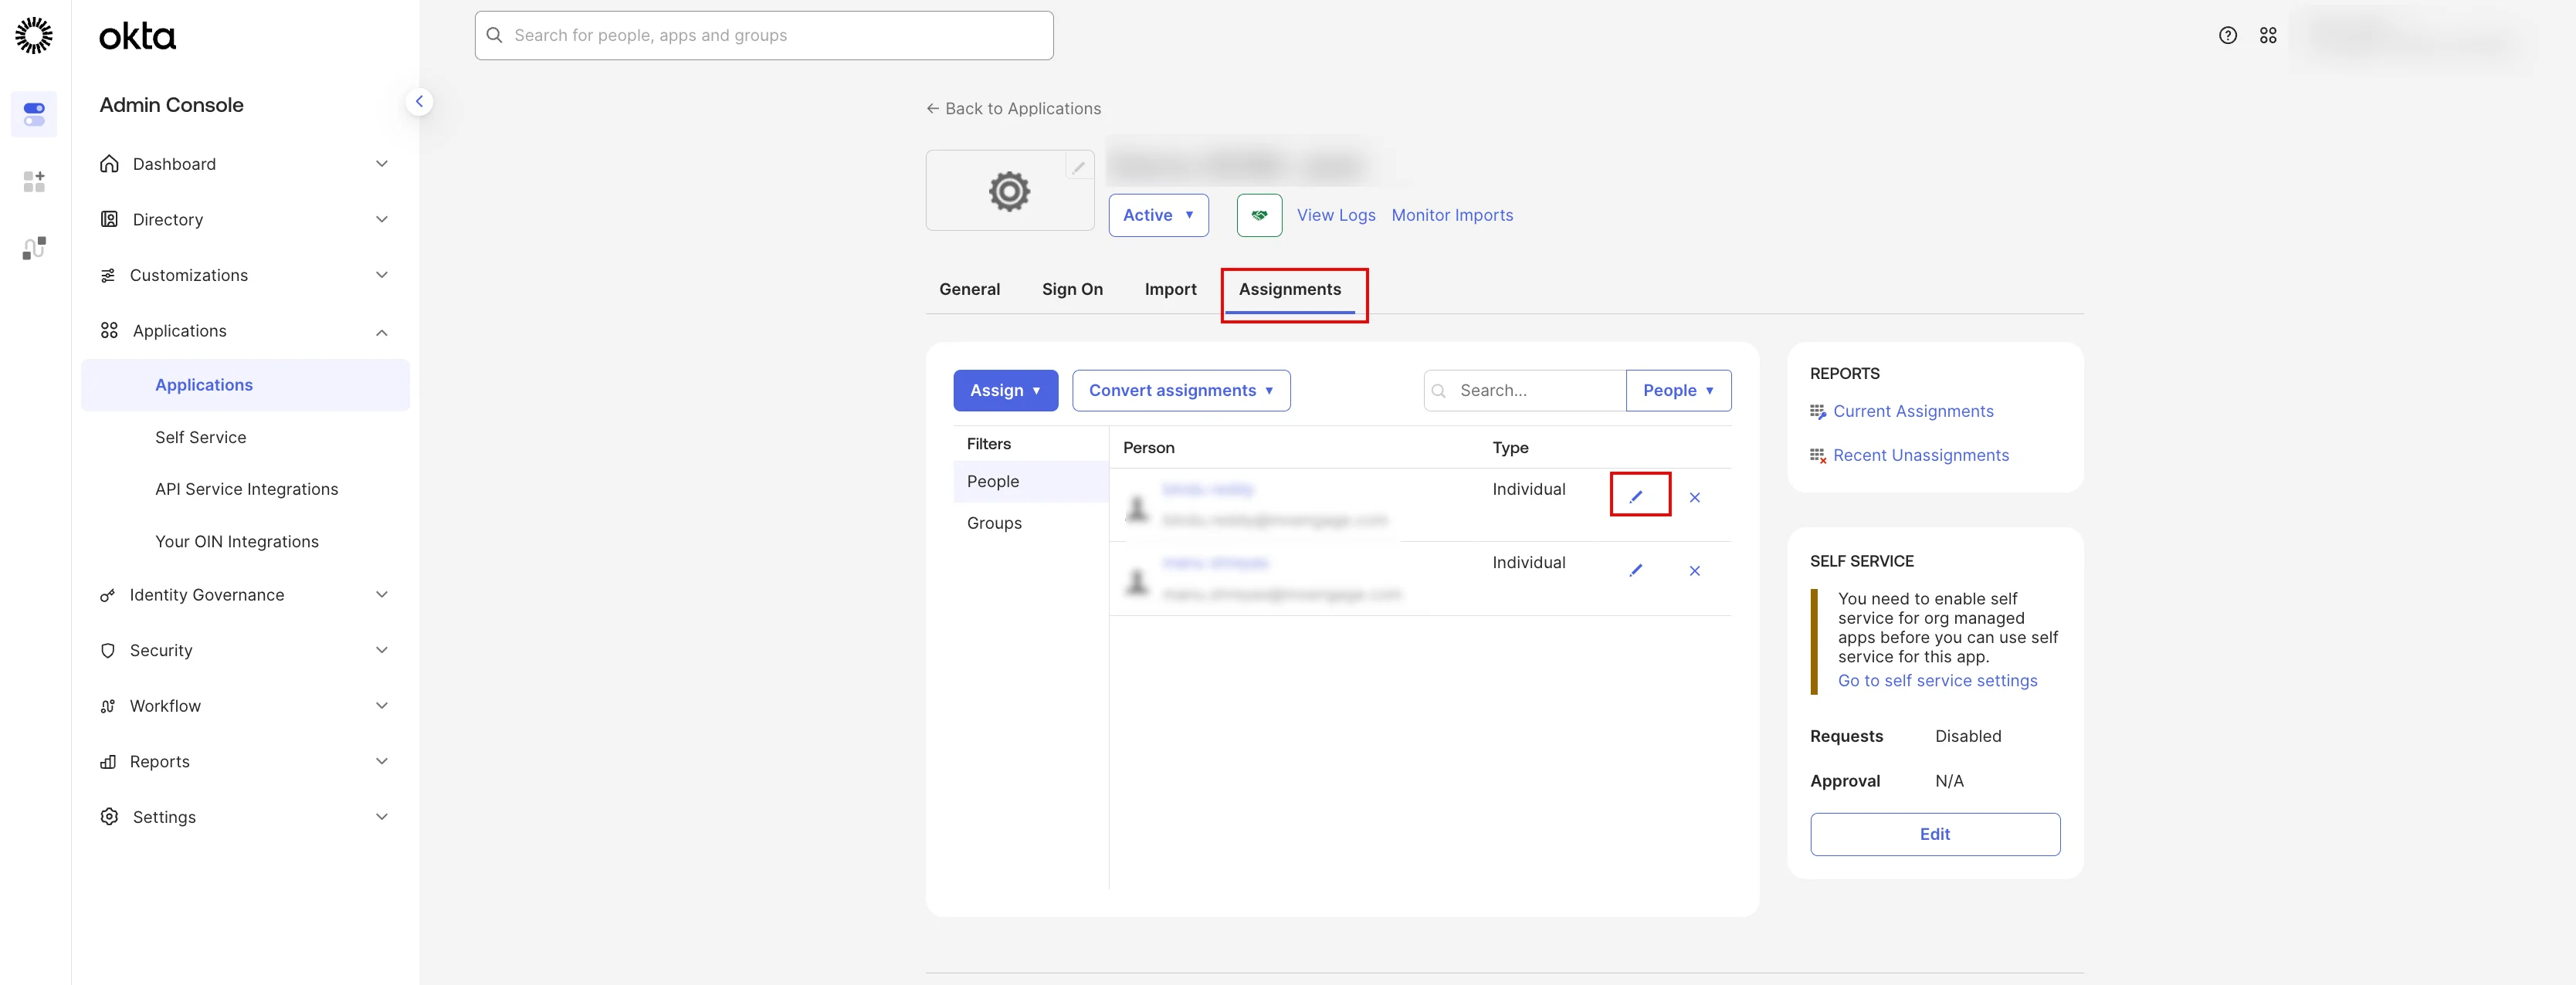This screenshot has height=985, width=2576.
Task: Click the Settings gear icon in sidebar
Action: [109, 817]
